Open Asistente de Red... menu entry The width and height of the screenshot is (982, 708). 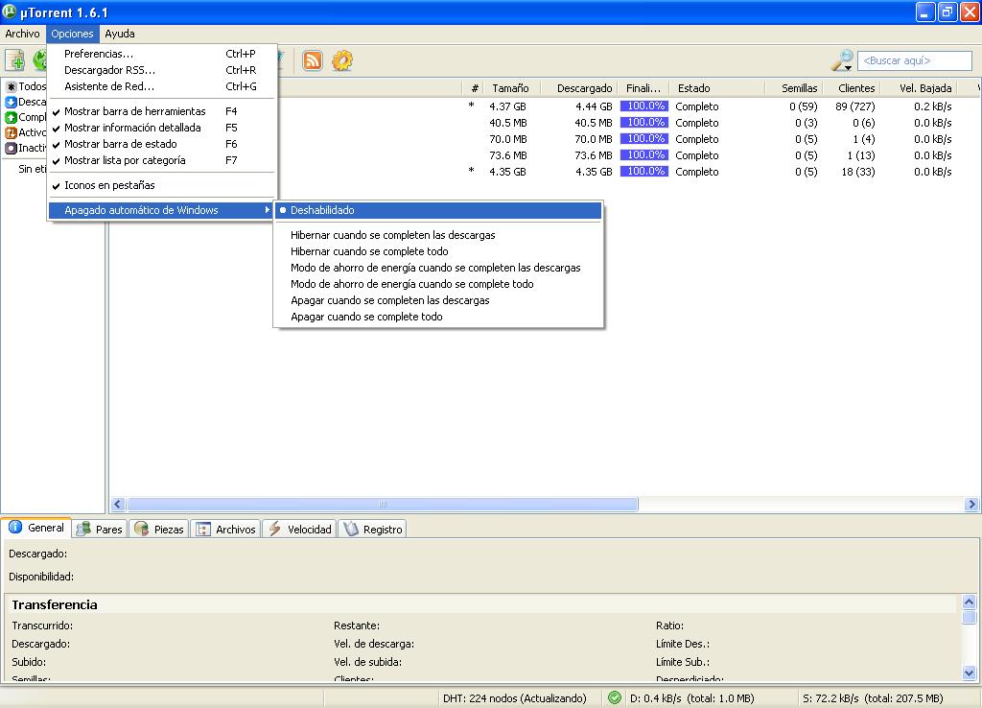tap(161, 86)
